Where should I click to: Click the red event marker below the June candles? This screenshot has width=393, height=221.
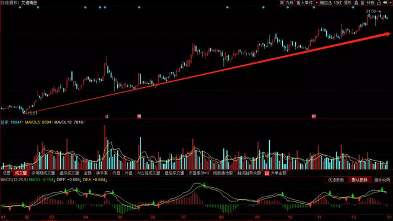(x=139, y=116)
